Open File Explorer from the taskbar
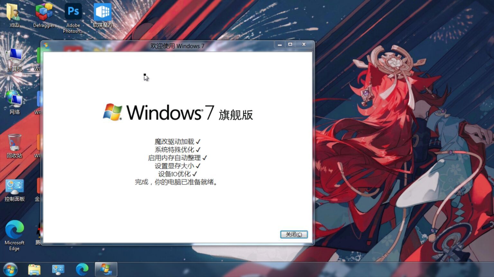The height and width of the screenshot is (277, 494). click(x=34, y=270)
